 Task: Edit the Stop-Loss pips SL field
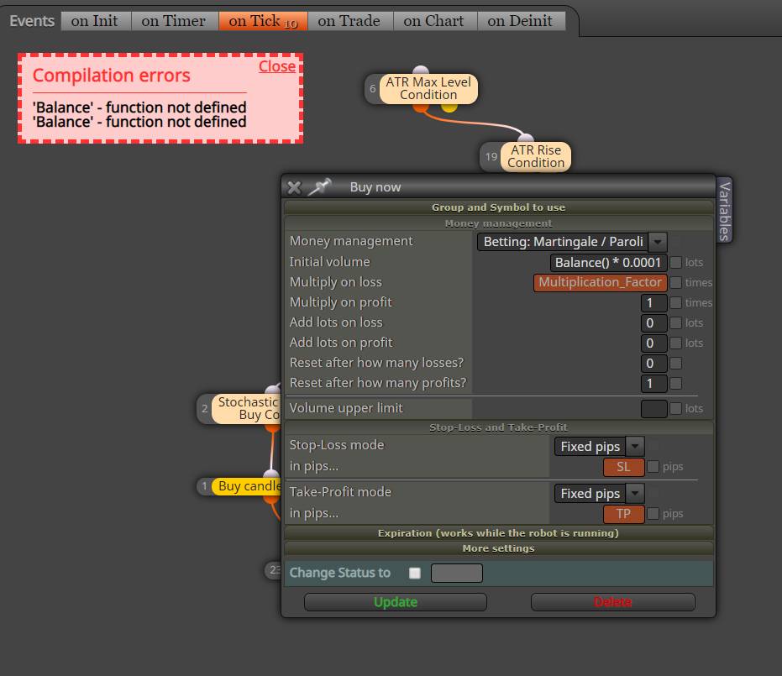point(623,467)
